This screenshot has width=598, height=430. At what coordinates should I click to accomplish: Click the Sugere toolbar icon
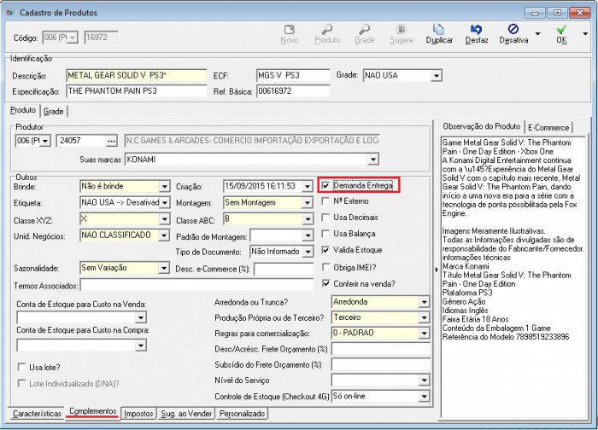pos(402,33)
